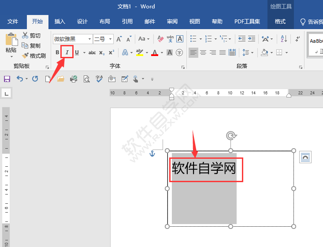Toggle superscript formatting
This screenshot has width=323, height=247.
(111, 52)
